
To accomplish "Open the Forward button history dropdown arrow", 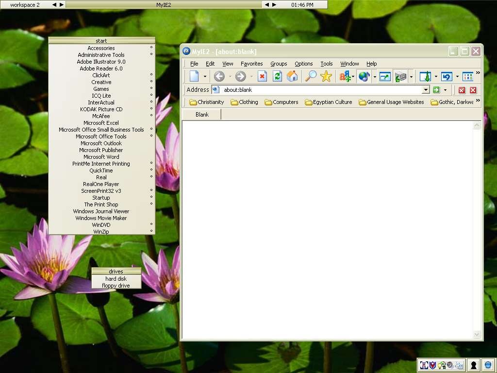I will [x=251, y=77].
